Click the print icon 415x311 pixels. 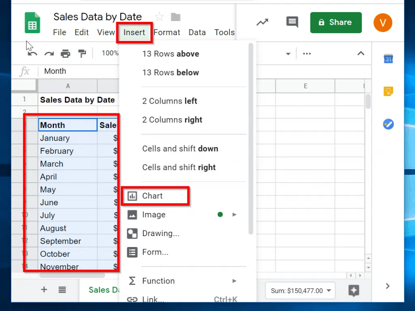65,53
